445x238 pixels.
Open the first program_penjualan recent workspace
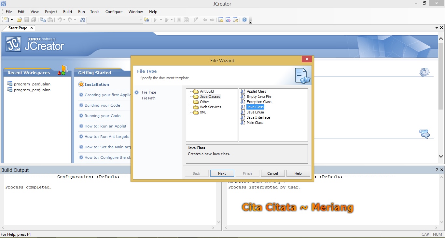pyautogui.click(x=32, y=84)
